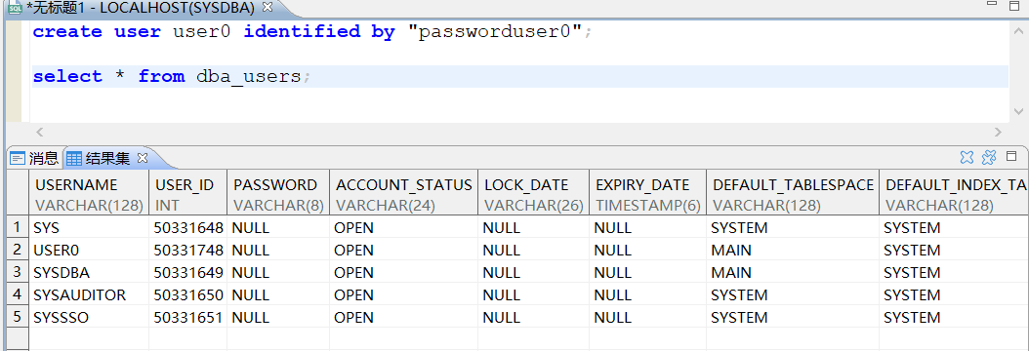Select row number 3 header
The height and width of the screenshot is (351, 1029).
(18, 272)
